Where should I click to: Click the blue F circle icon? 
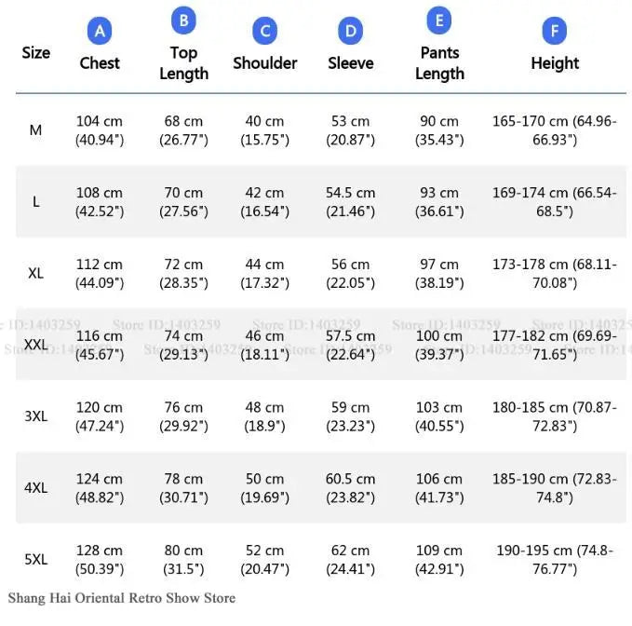pos(555,31)
